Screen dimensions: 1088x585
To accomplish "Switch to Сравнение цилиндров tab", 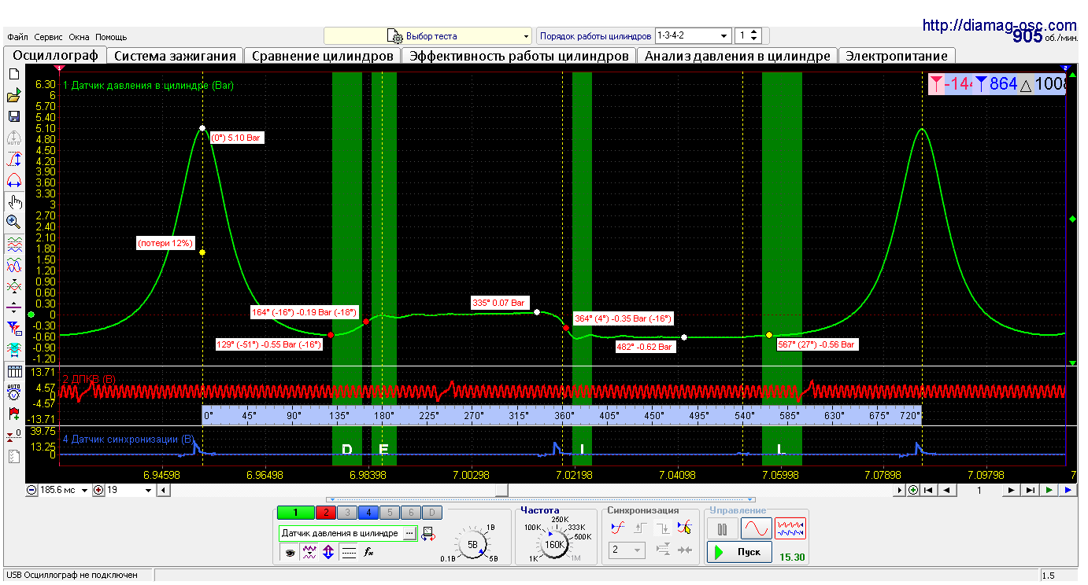I will [x=322, y=56].
